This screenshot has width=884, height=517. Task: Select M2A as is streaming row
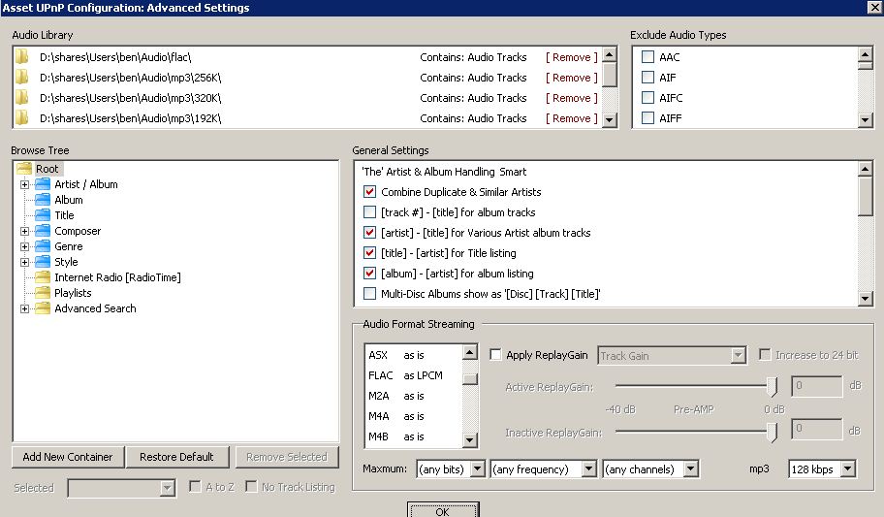[x=413, y=396]
